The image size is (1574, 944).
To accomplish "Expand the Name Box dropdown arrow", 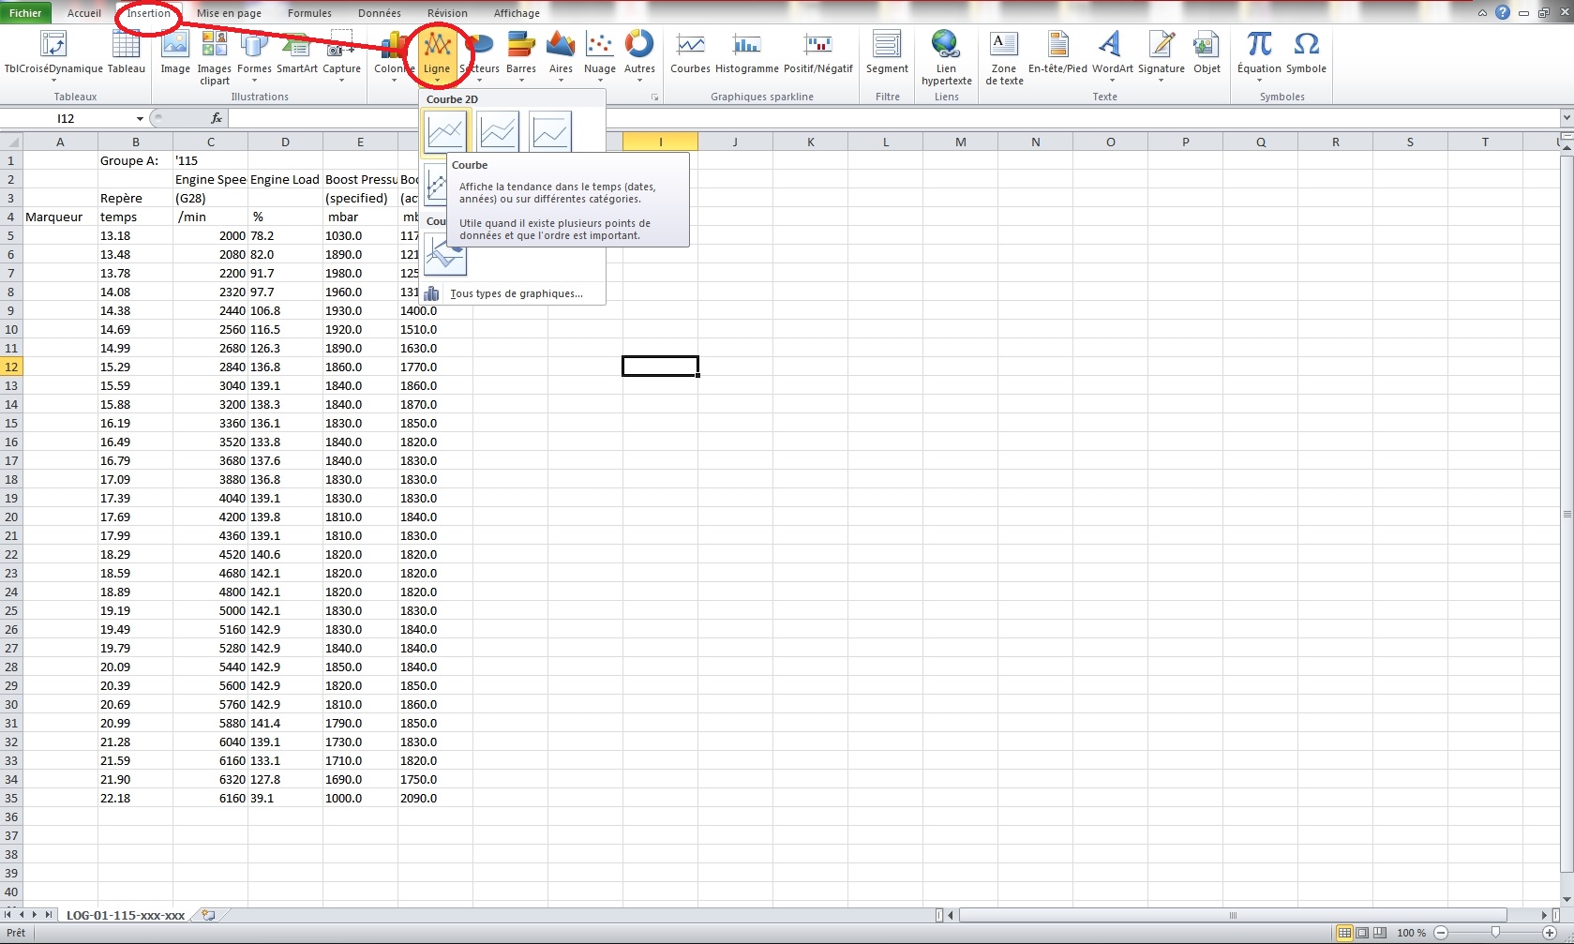I will click(x=140, y=119).
